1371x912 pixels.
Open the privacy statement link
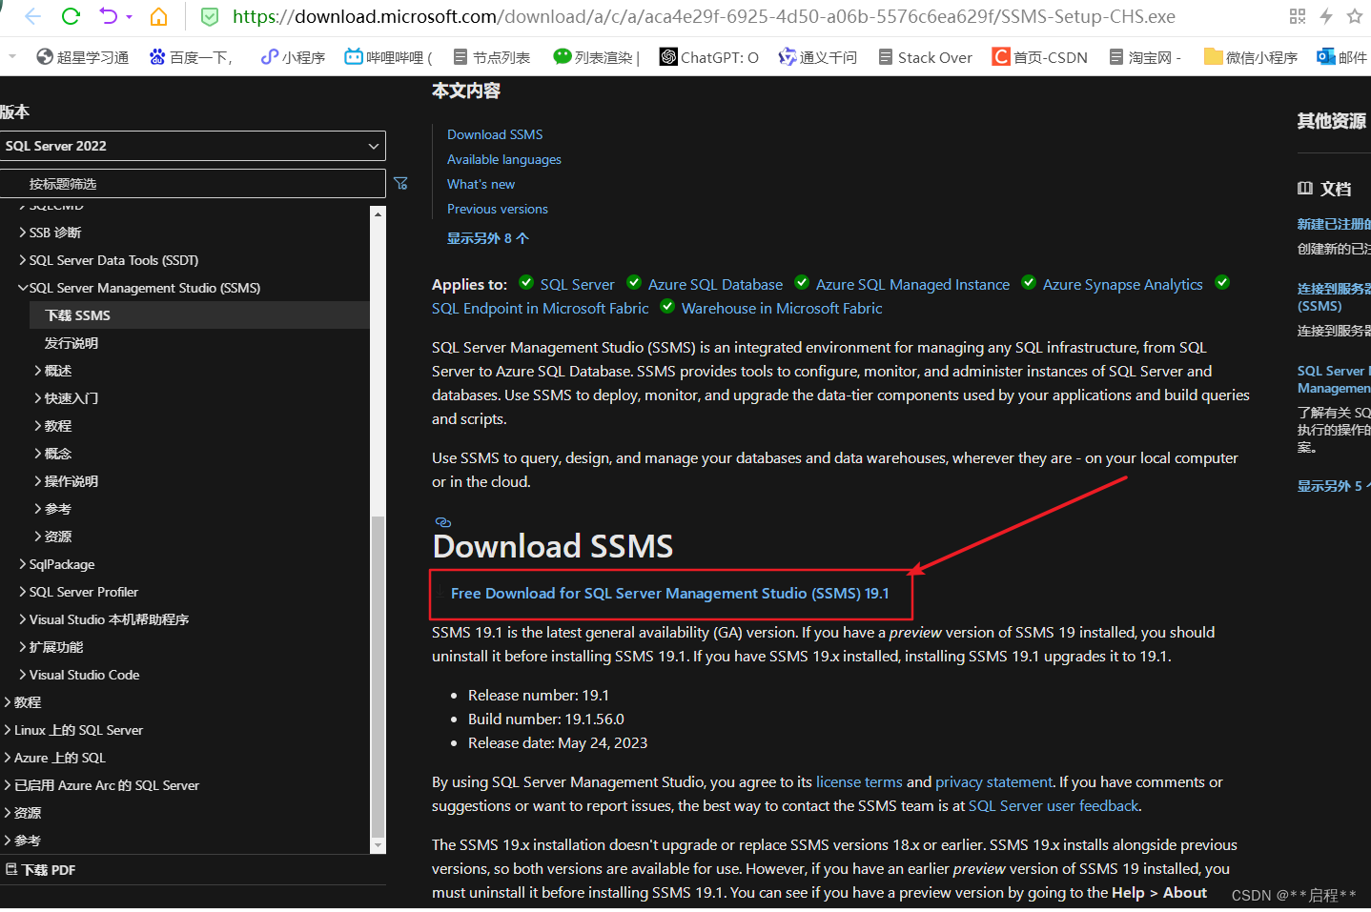993,781
